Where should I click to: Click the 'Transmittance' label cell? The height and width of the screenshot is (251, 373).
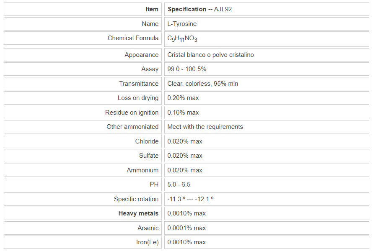click(139, 84)
